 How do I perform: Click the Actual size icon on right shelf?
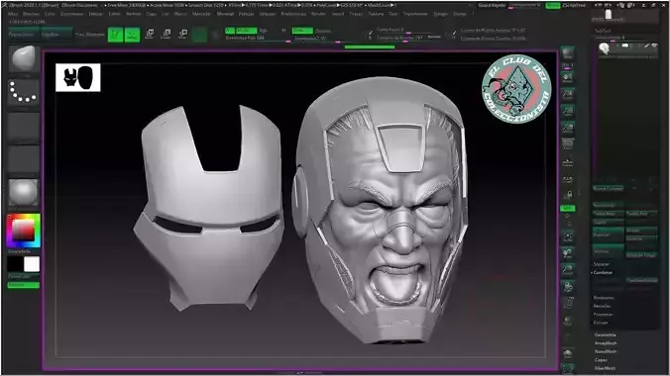(x=568, y=112)
